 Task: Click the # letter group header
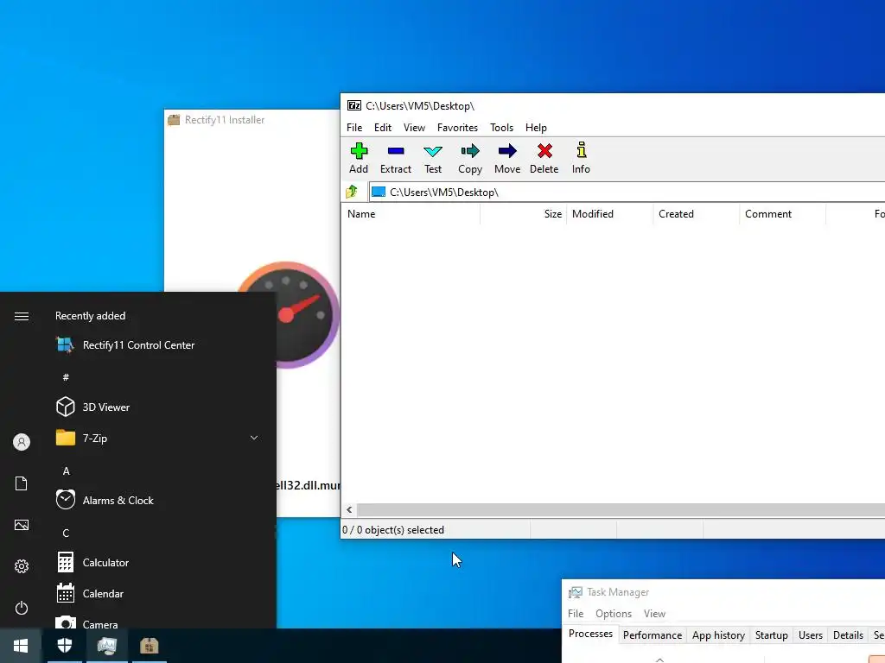[x=66, y=377]
